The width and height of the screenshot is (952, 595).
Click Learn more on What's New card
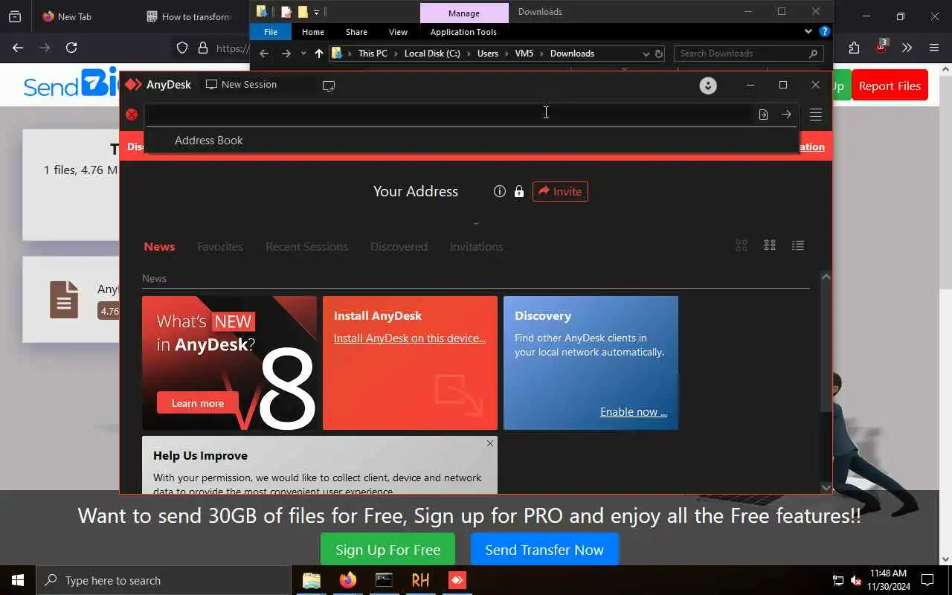(198, 403)
